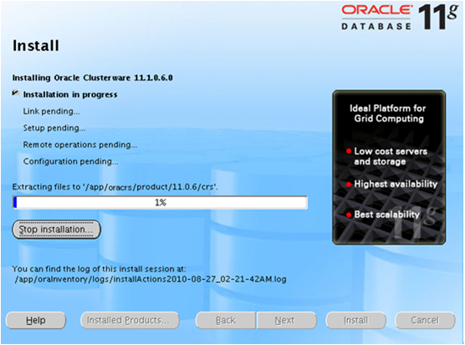
Task: Click the Stop installation button
Action: [56, 230]
